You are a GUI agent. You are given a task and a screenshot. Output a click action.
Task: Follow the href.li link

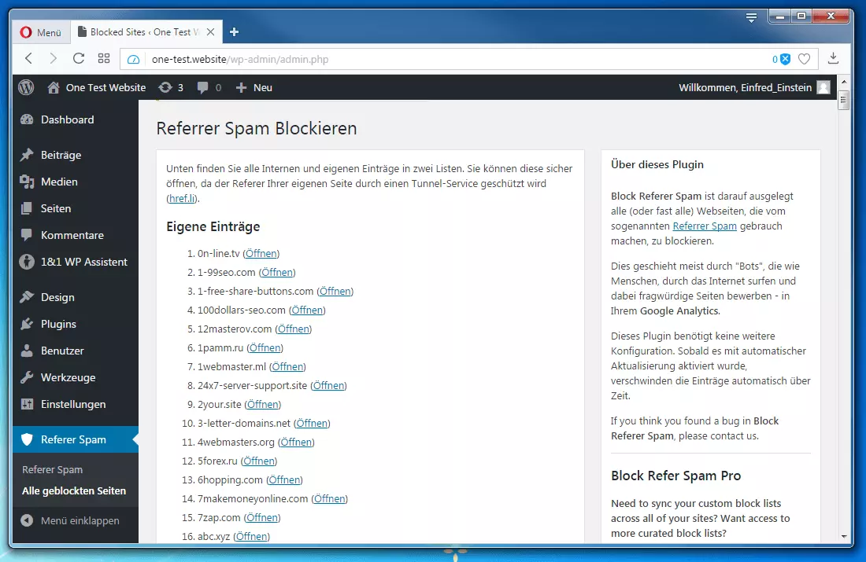(182, 199)
